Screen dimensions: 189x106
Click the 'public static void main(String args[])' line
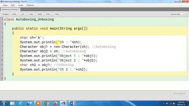(50, 29)
